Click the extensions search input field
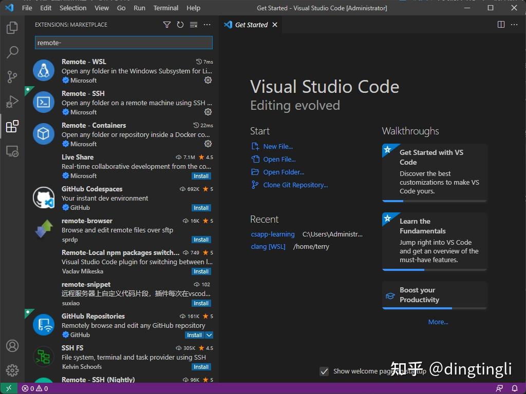 (123, 43)
